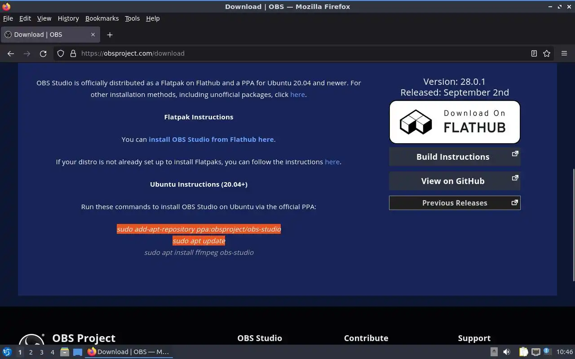Close the Download | OBS tab
The image size is (575, 359).
pos(93,35)
